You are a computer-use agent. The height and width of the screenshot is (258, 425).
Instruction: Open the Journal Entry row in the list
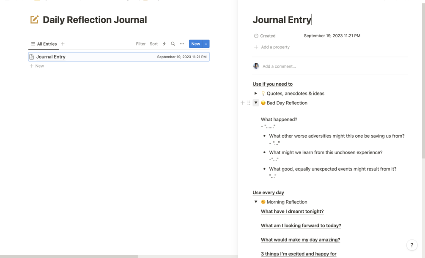[51, 57]
